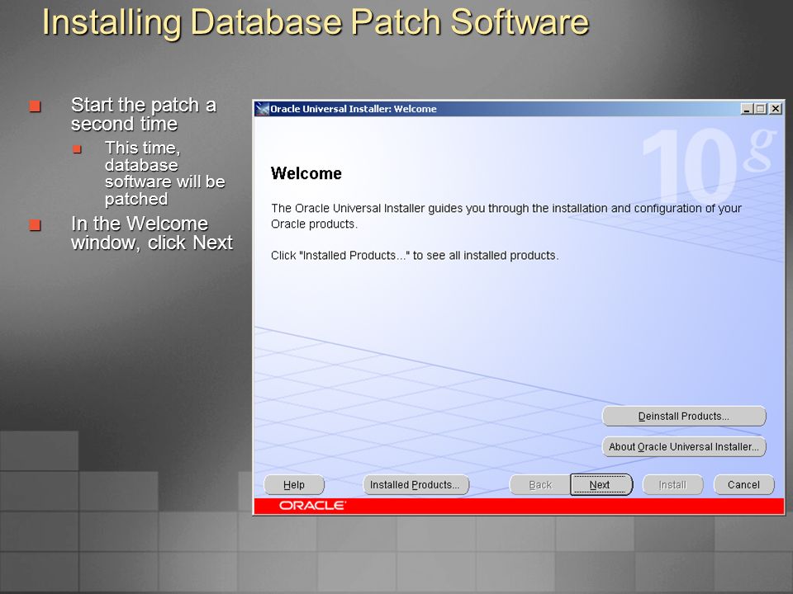793x594 pixels.
Task: Click the "Welcome" heading text
Action: [306, 173]
